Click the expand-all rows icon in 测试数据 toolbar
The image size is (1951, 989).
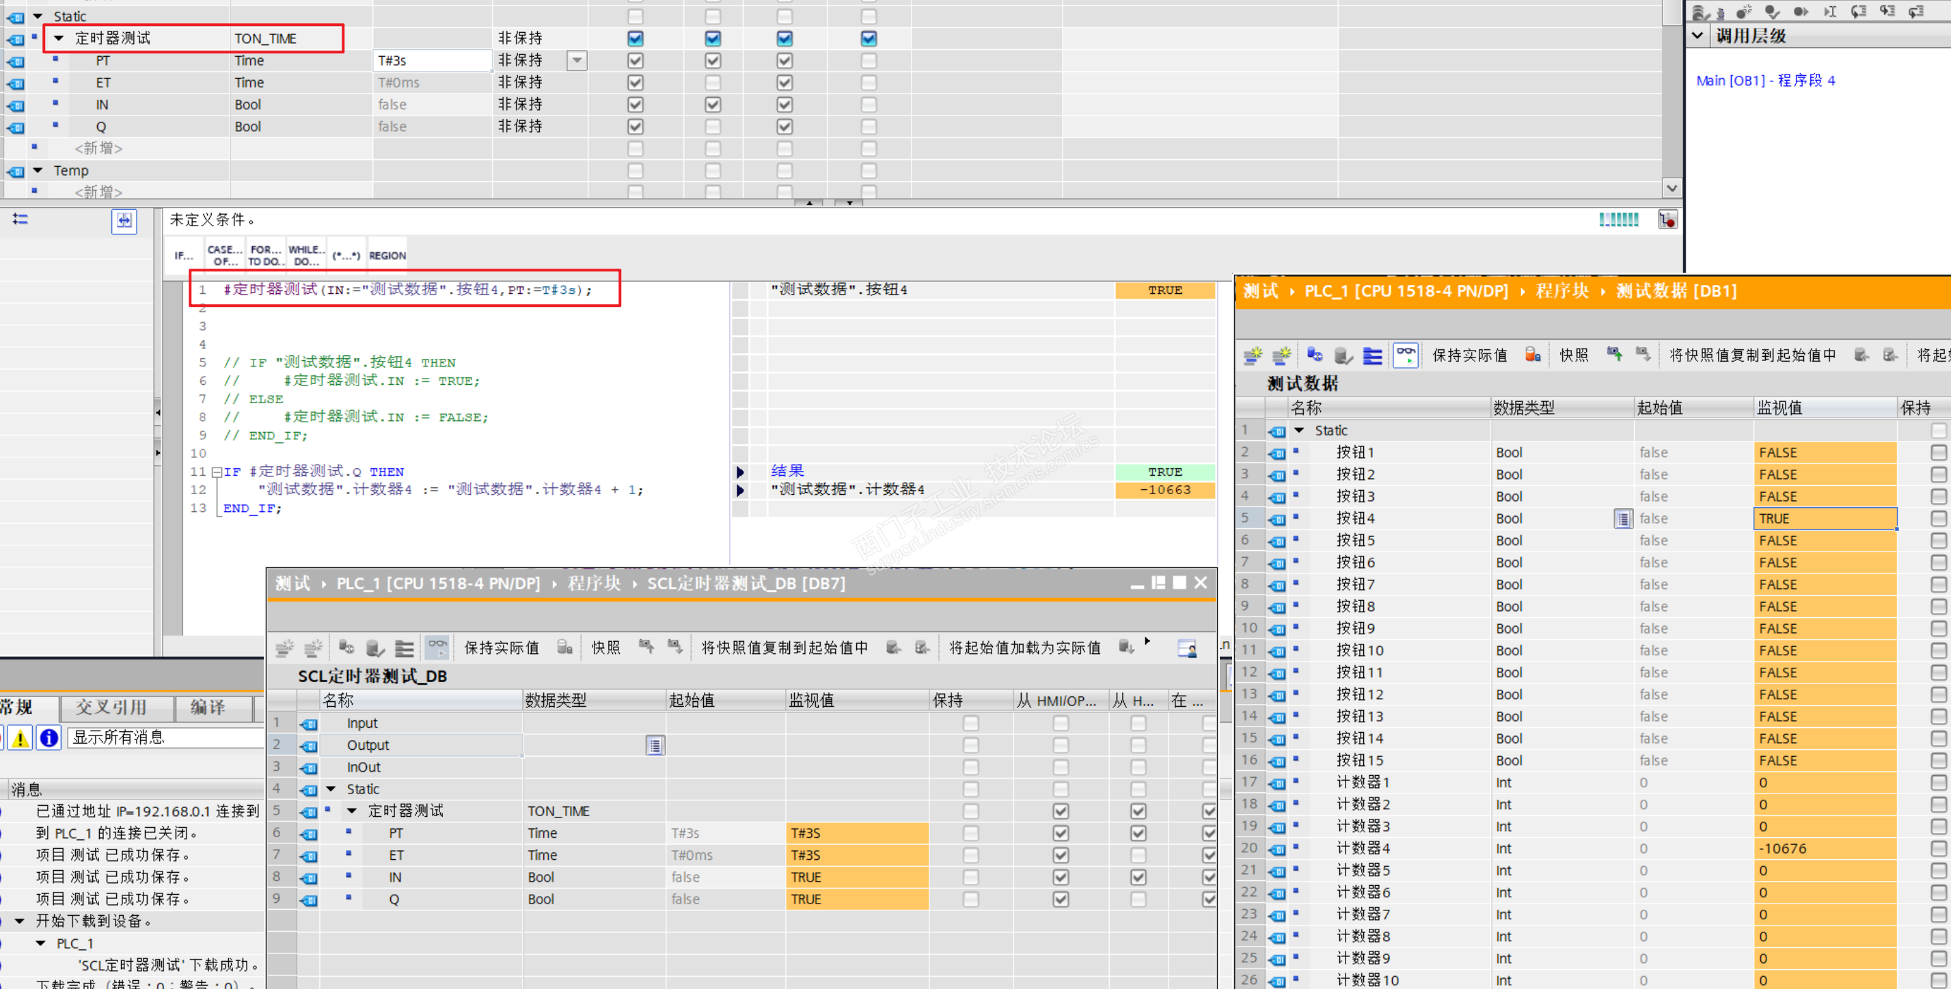tap(1372, 355)
